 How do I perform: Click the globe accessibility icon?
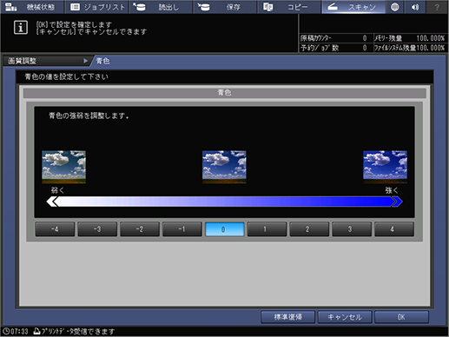tap(394, 7)
